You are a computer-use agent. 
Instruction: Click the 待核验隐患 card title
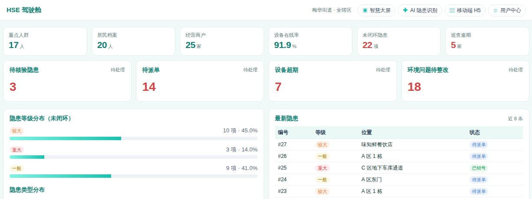tap(24, 70)
